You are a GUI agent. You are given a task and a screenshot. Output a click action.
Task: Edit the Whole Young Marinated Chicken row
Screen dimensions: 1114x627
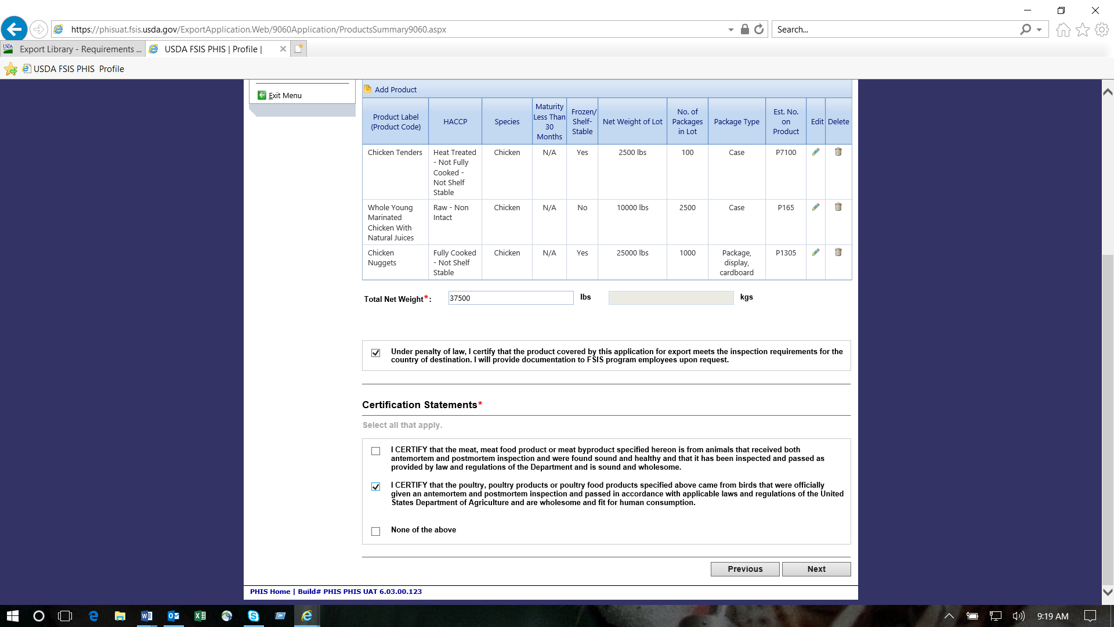coord(816,207)
